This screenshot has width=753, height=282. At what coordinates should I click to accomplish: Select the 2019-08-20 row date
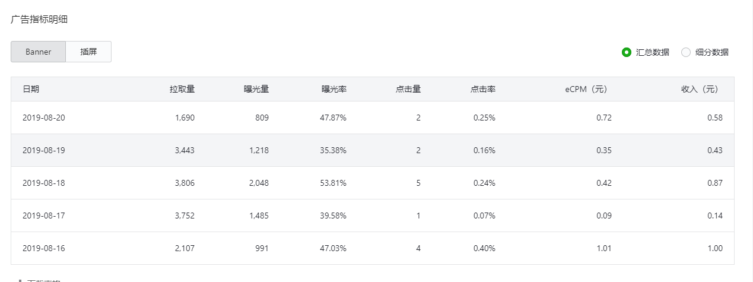click(43, 118)
